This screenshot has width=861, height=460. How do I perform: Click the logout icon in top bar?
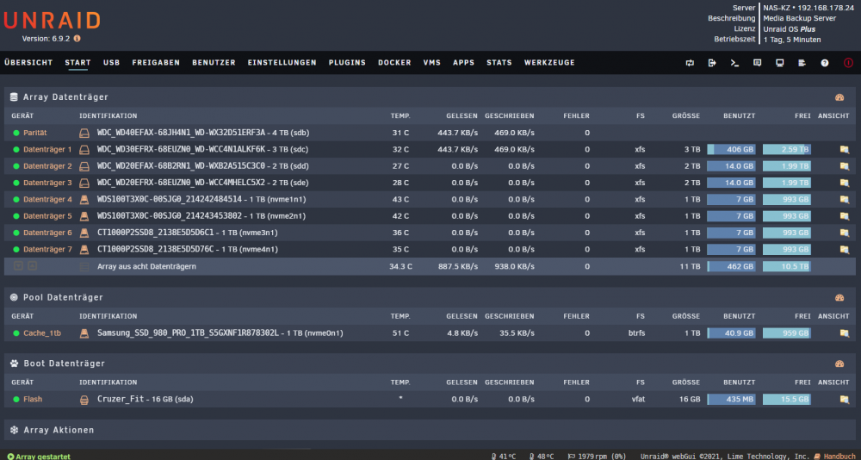pyautogui.click(x=712, y=63)
